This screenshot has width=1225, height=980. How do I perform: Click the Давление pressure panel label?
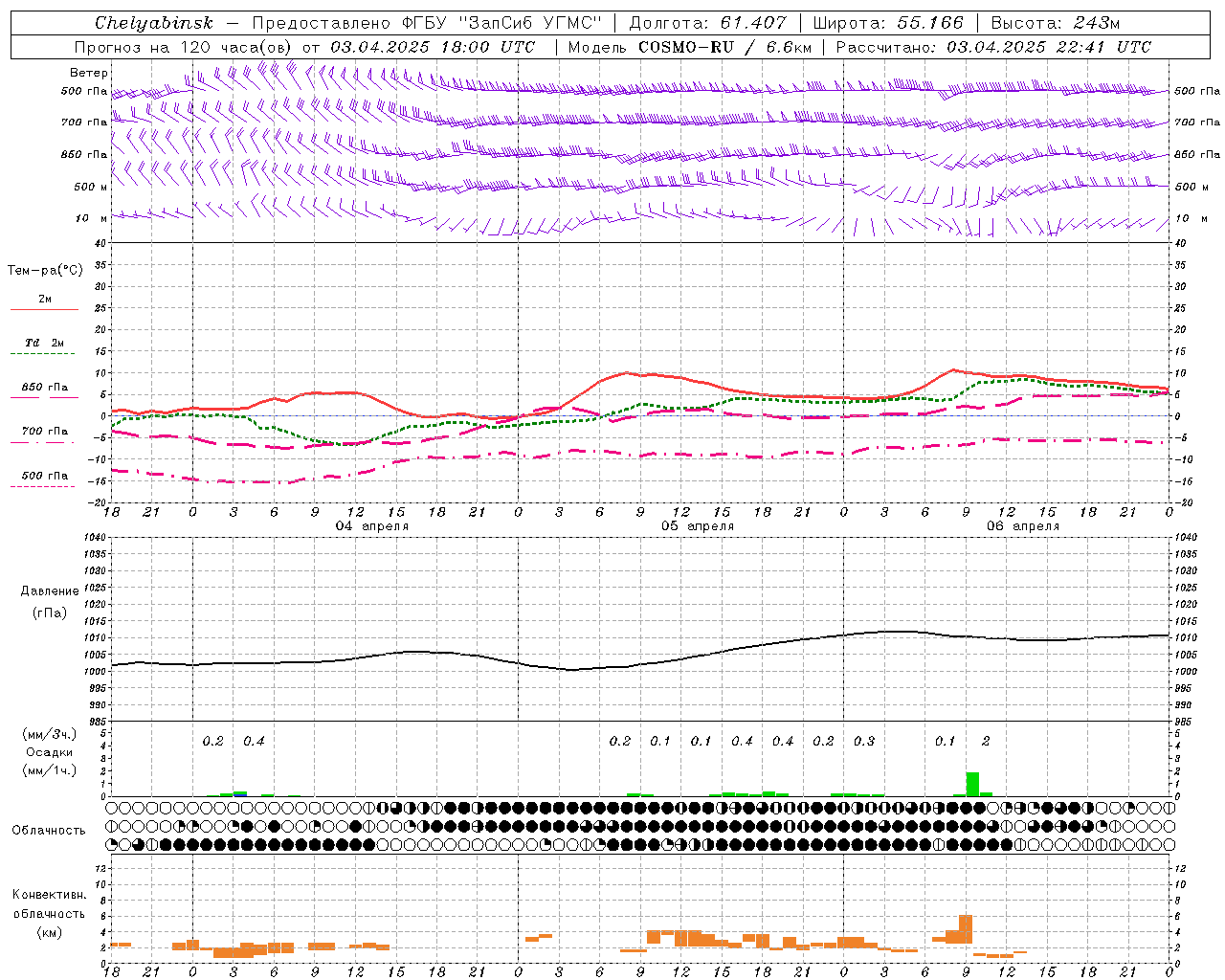(50, 591)
